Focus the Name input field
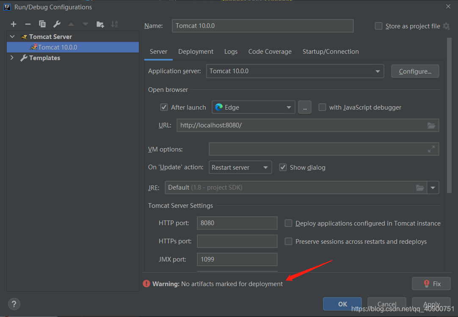 coord(262,26)
